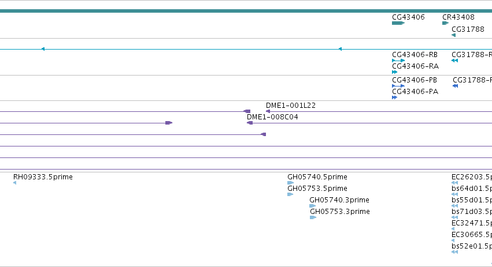Click the CG31788 gene arrow marker
This screenshot has width=492, height=267.
(453, 35)
